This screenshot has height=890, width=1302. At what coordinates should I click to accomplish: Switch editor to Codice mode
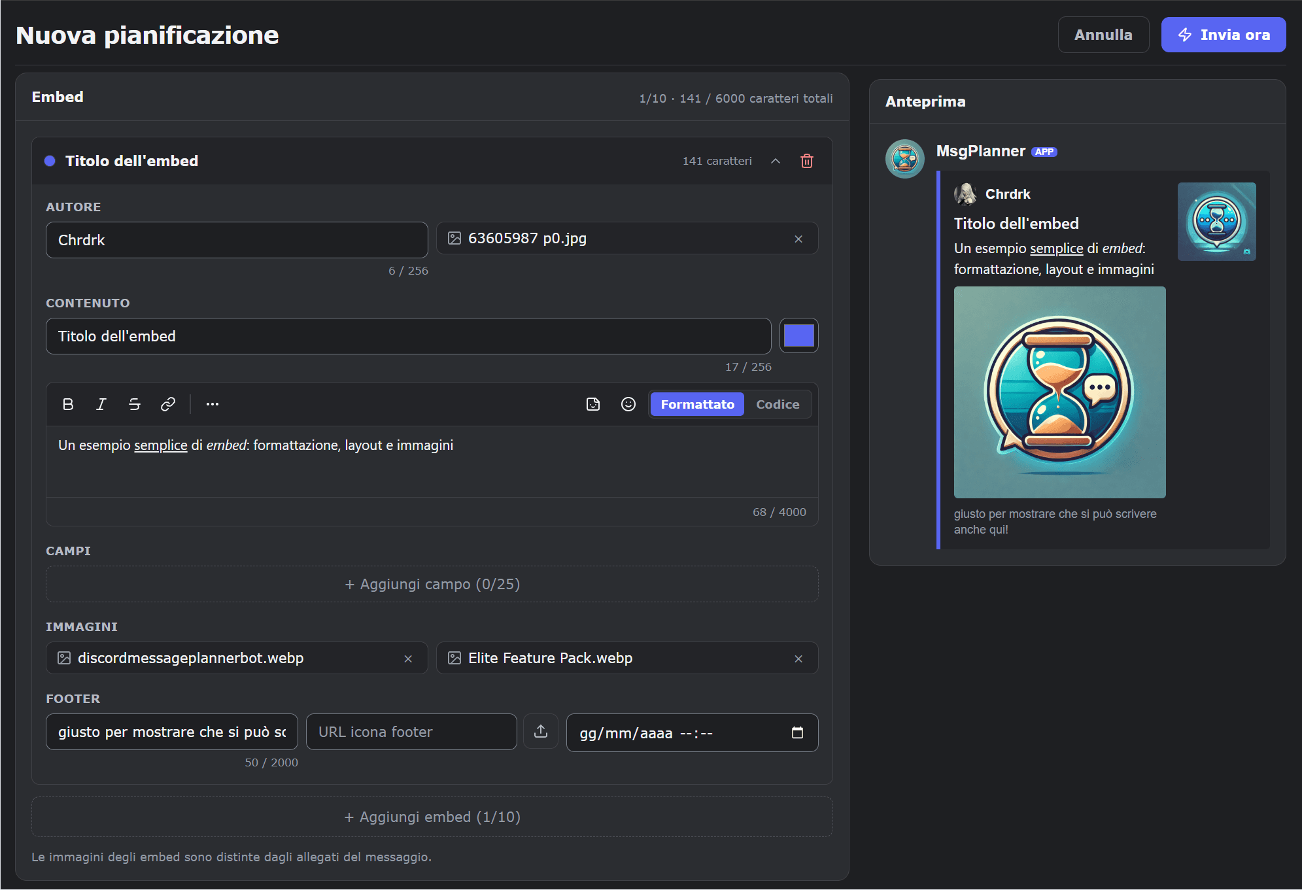(778, 404)
